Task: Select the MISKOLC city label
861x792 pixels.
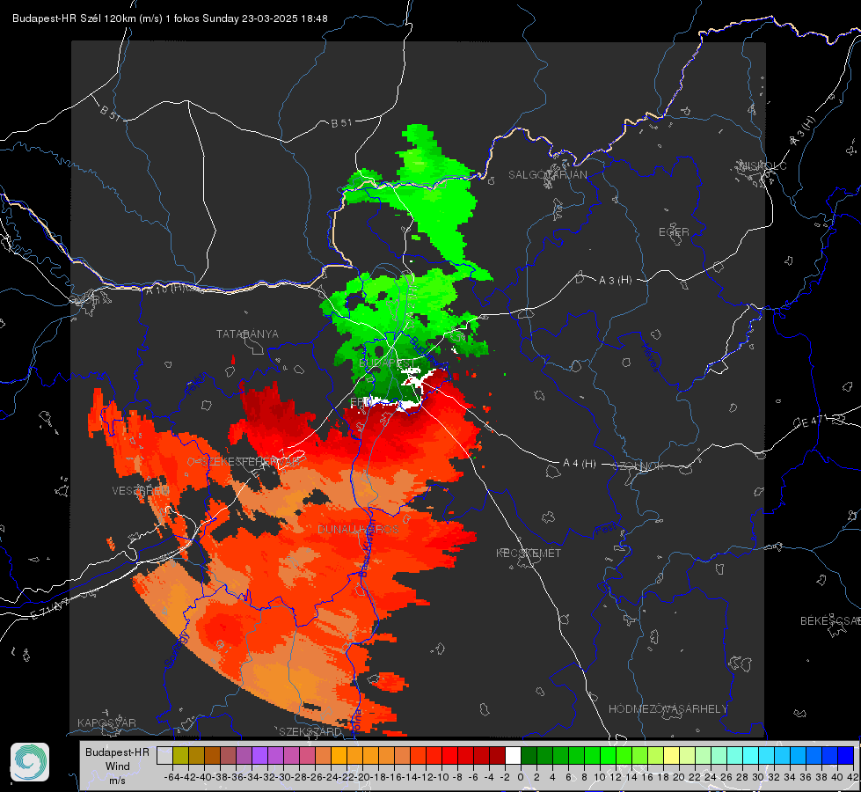Action: click(x=762, y=166)
